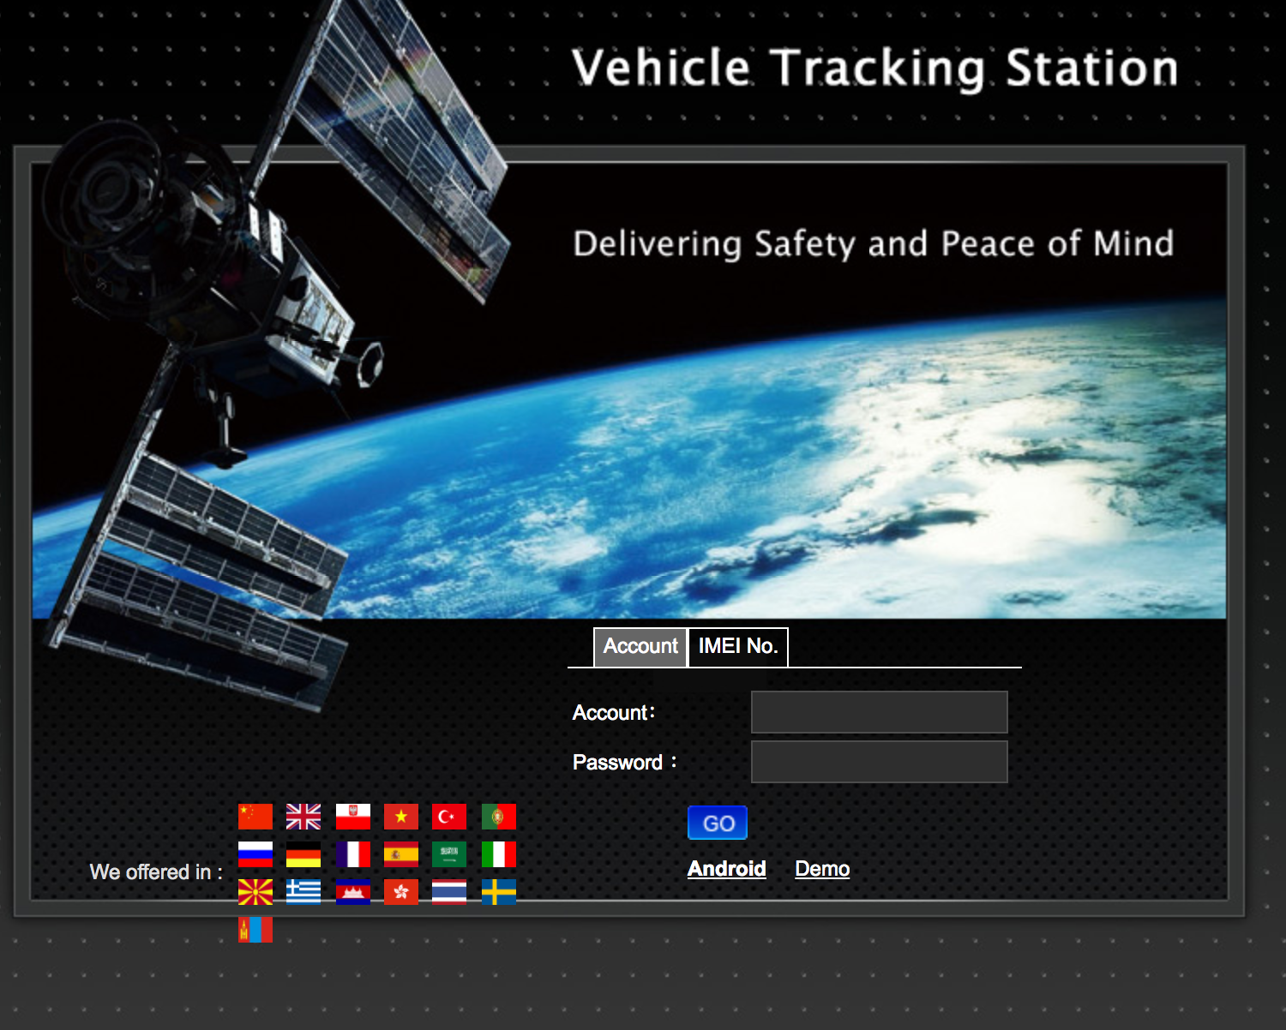Image resolution: width=1286 pixels, height=1030 pixels.
Task: Pick the German language flag
Action: [x=303, y=854]
